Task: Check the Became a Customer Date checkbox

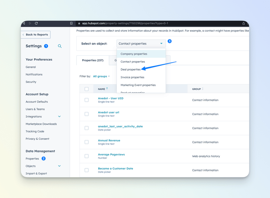Action: click(87, 170)
